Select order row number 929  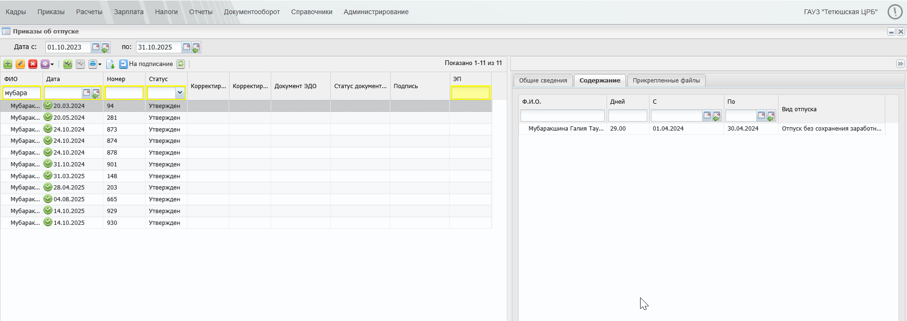tap(246, 211)
